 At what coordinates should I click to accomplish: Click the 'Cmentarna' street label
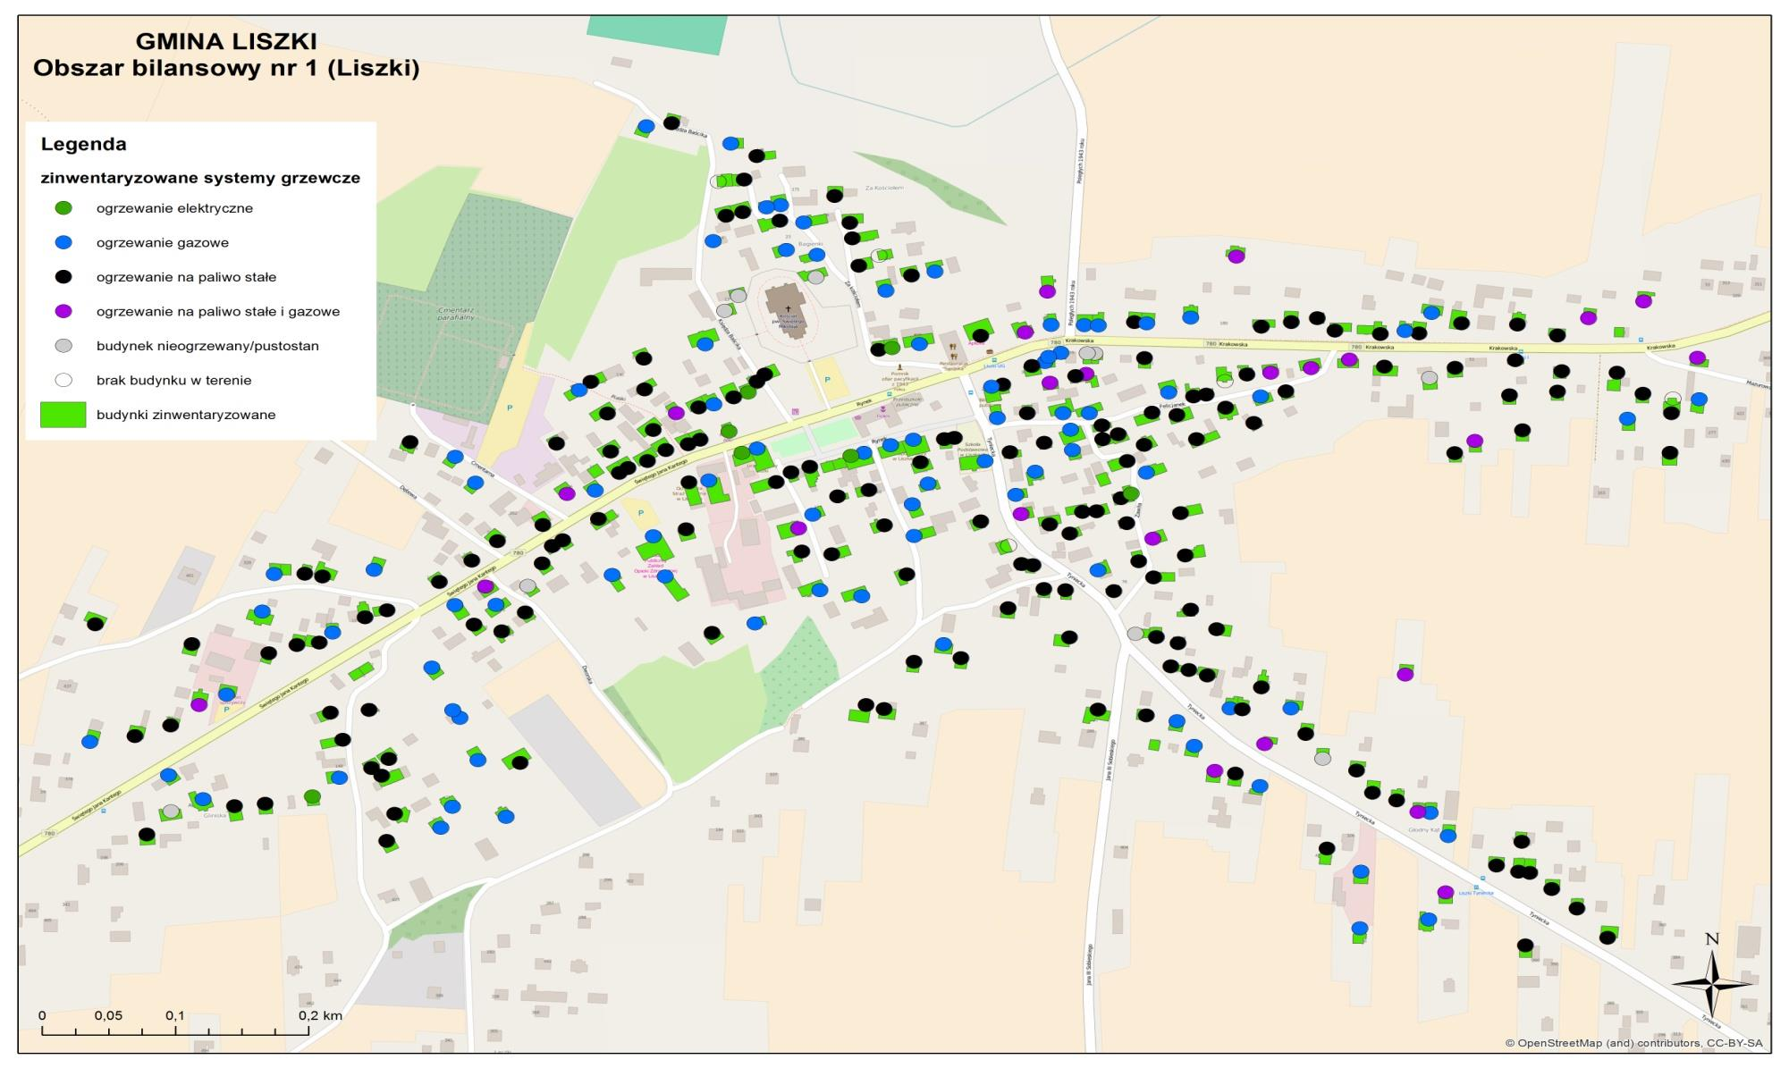click(x=482, y=468)
